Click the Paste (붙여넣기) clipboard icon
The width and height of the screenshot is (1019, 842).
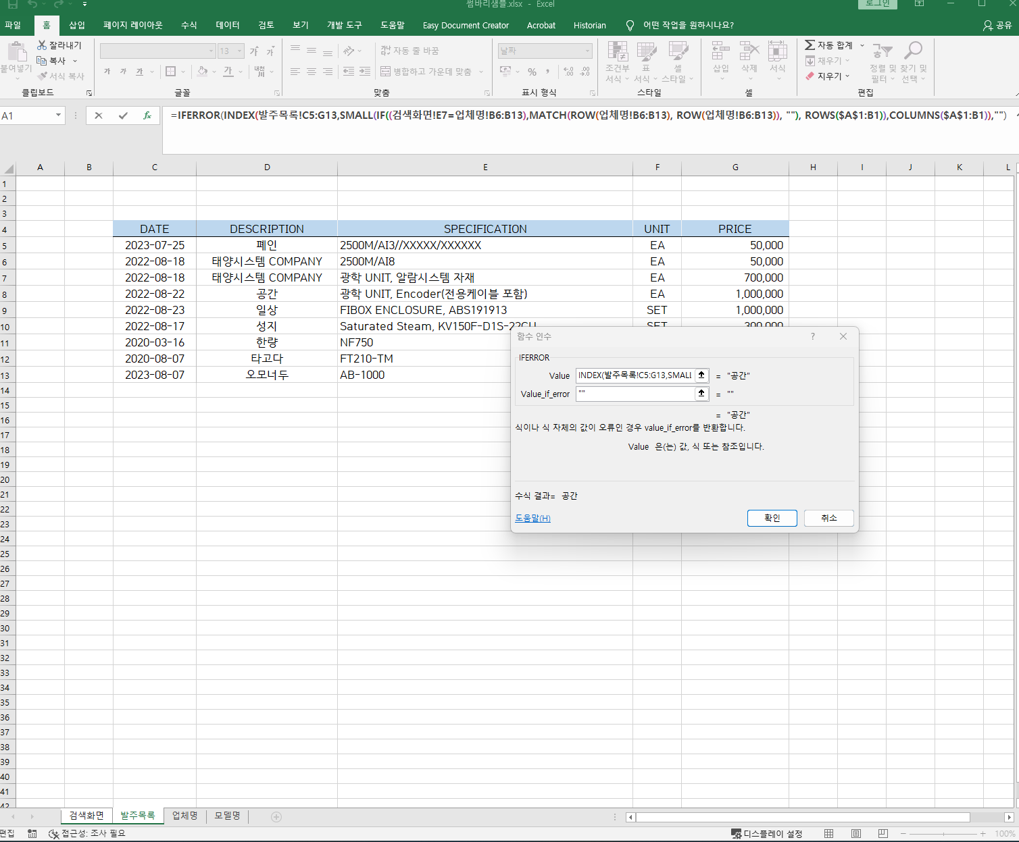16,51
